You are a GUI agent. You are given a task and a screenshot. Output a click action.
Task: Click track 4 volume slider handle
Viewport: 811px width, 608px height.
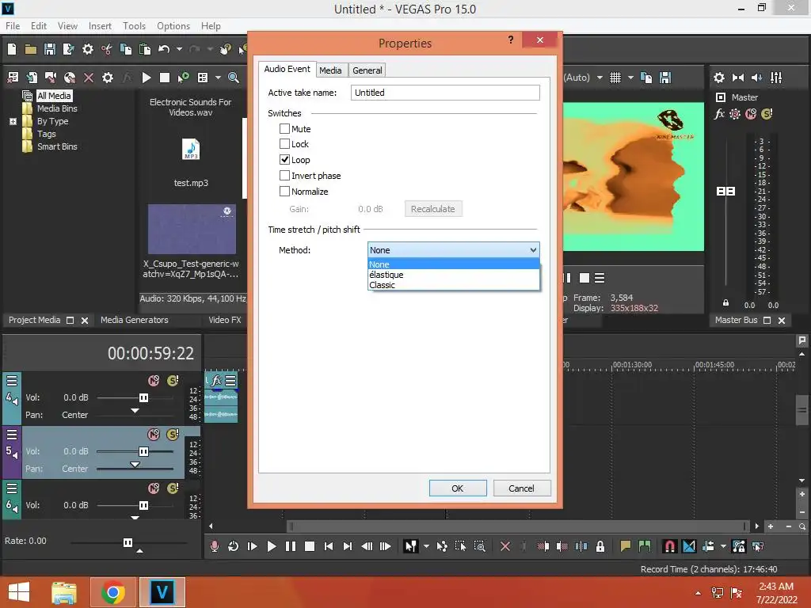tap(144, 397)
